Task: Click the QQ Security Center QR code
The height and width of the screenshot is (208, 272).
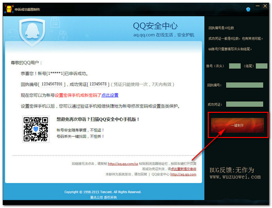Action: [x=36, y=129]
